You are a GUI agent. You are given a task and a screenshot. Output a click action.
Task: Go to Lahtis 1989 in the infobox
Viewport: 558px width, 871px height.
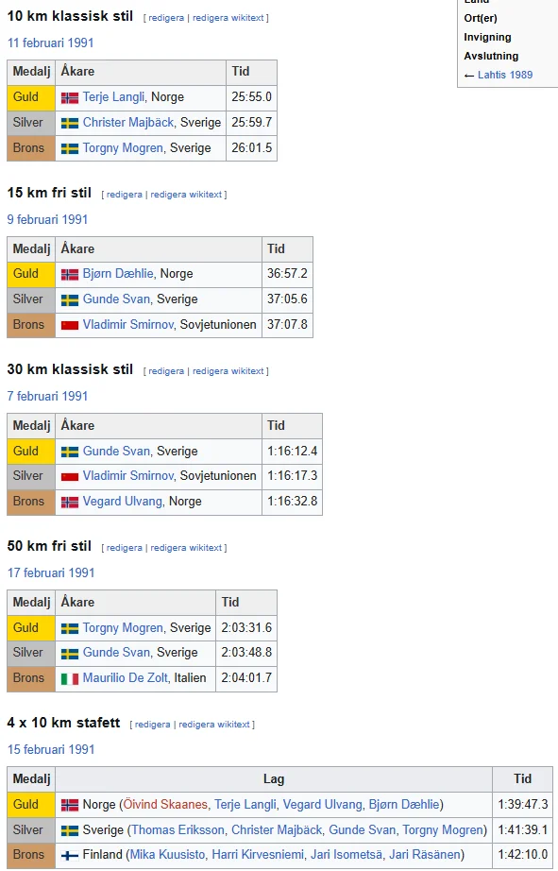505,75
